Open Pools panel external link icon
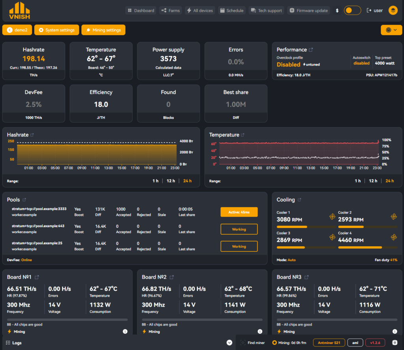This screenshot has height=350, width=404. pyautogui.click(x=24, y=200)
